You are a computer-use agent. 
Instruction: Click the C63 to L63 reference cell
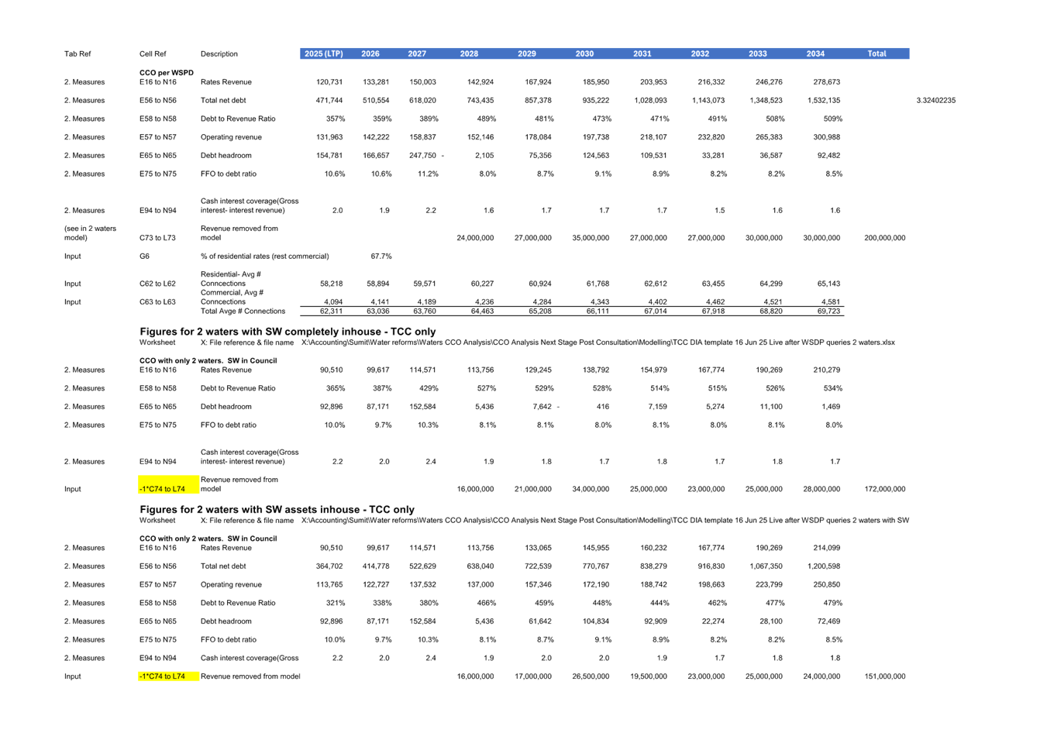157,302
